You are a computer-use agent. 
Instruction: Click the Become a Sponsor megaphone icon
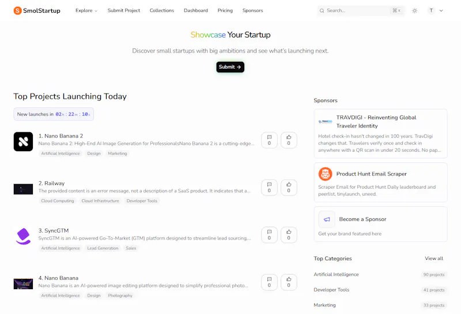327,219
